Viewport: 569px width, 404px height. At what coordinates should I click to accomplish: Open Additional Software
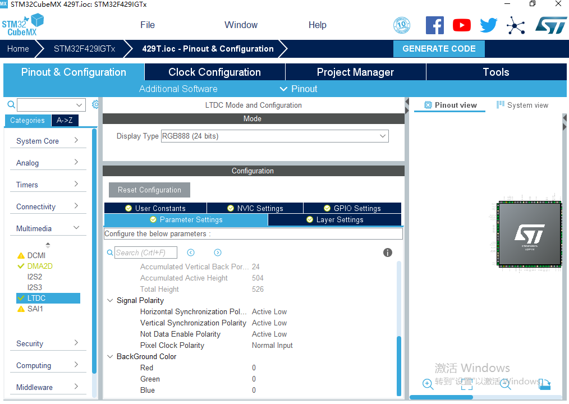(x=178, y=89)
